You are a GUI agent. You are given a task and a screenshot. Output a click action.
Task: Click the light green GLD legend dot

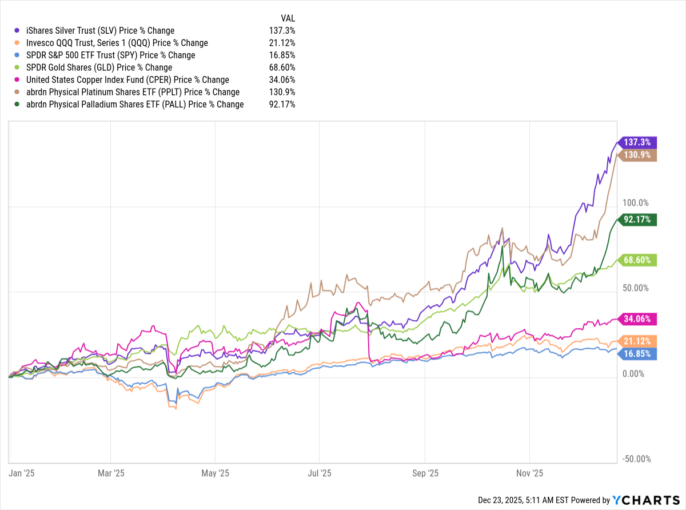tap(16, 67)
